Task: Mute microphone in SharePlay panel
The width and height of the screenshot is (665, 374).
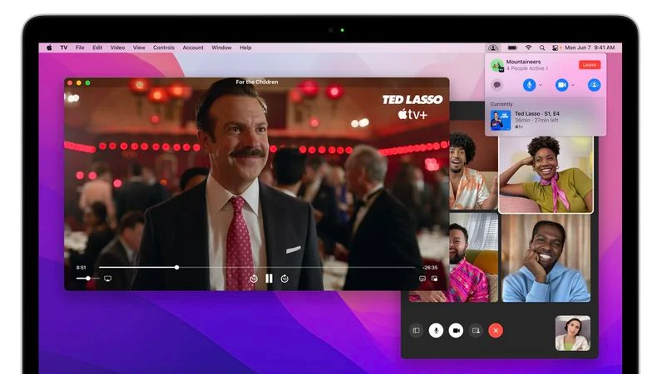Action: pyautogui.click(x=529, y=85)
